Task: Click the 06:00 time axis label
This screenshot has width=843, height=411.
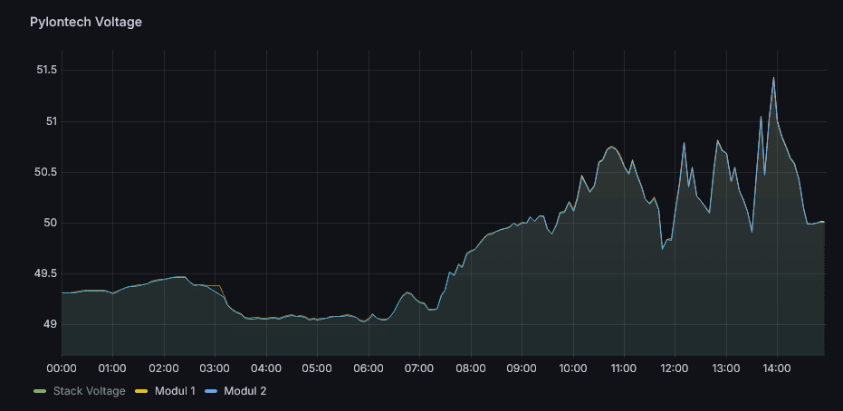Action: coord(369,368)
